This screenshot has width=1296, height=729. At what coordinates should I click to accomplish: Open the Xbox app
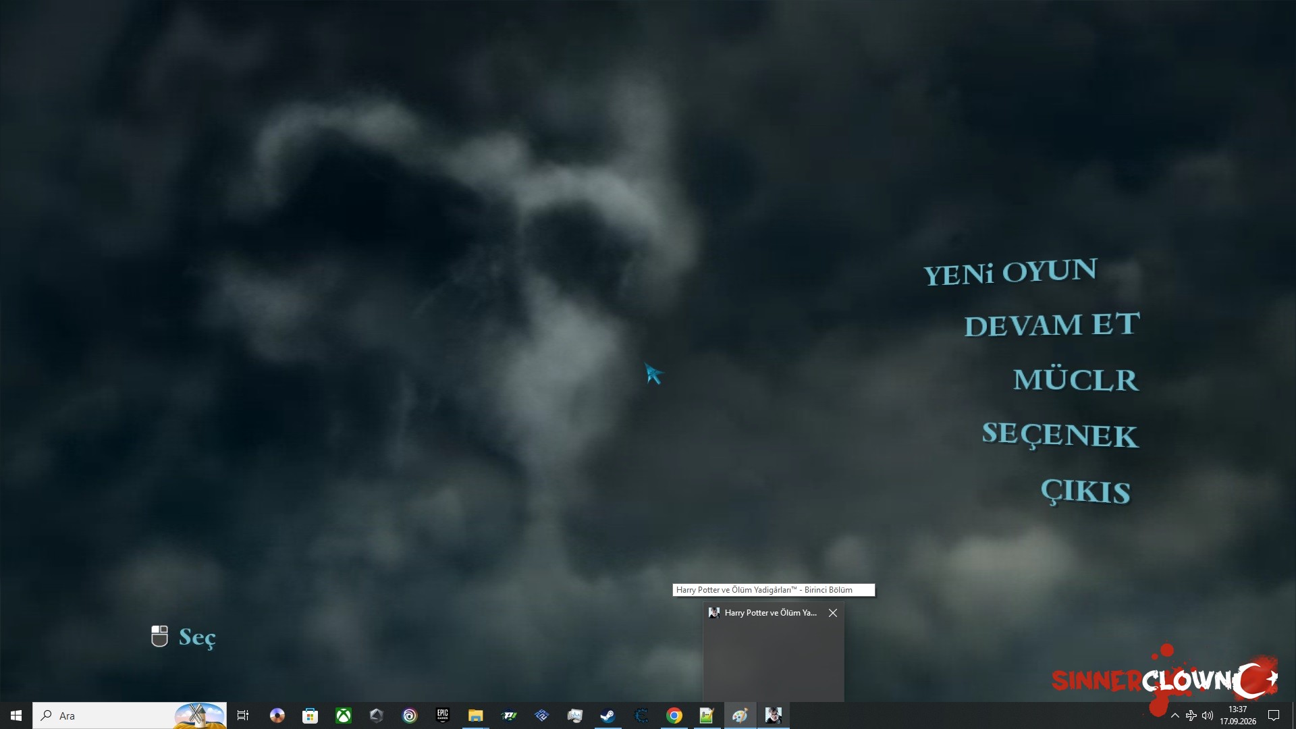click(344, 715)
